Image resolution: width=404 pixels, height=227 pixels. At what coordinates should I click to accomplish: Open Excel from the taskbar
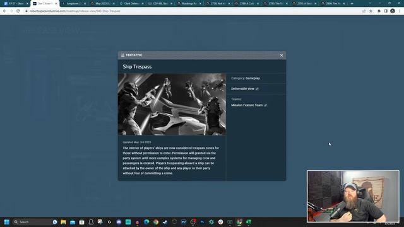coord(248,222)
